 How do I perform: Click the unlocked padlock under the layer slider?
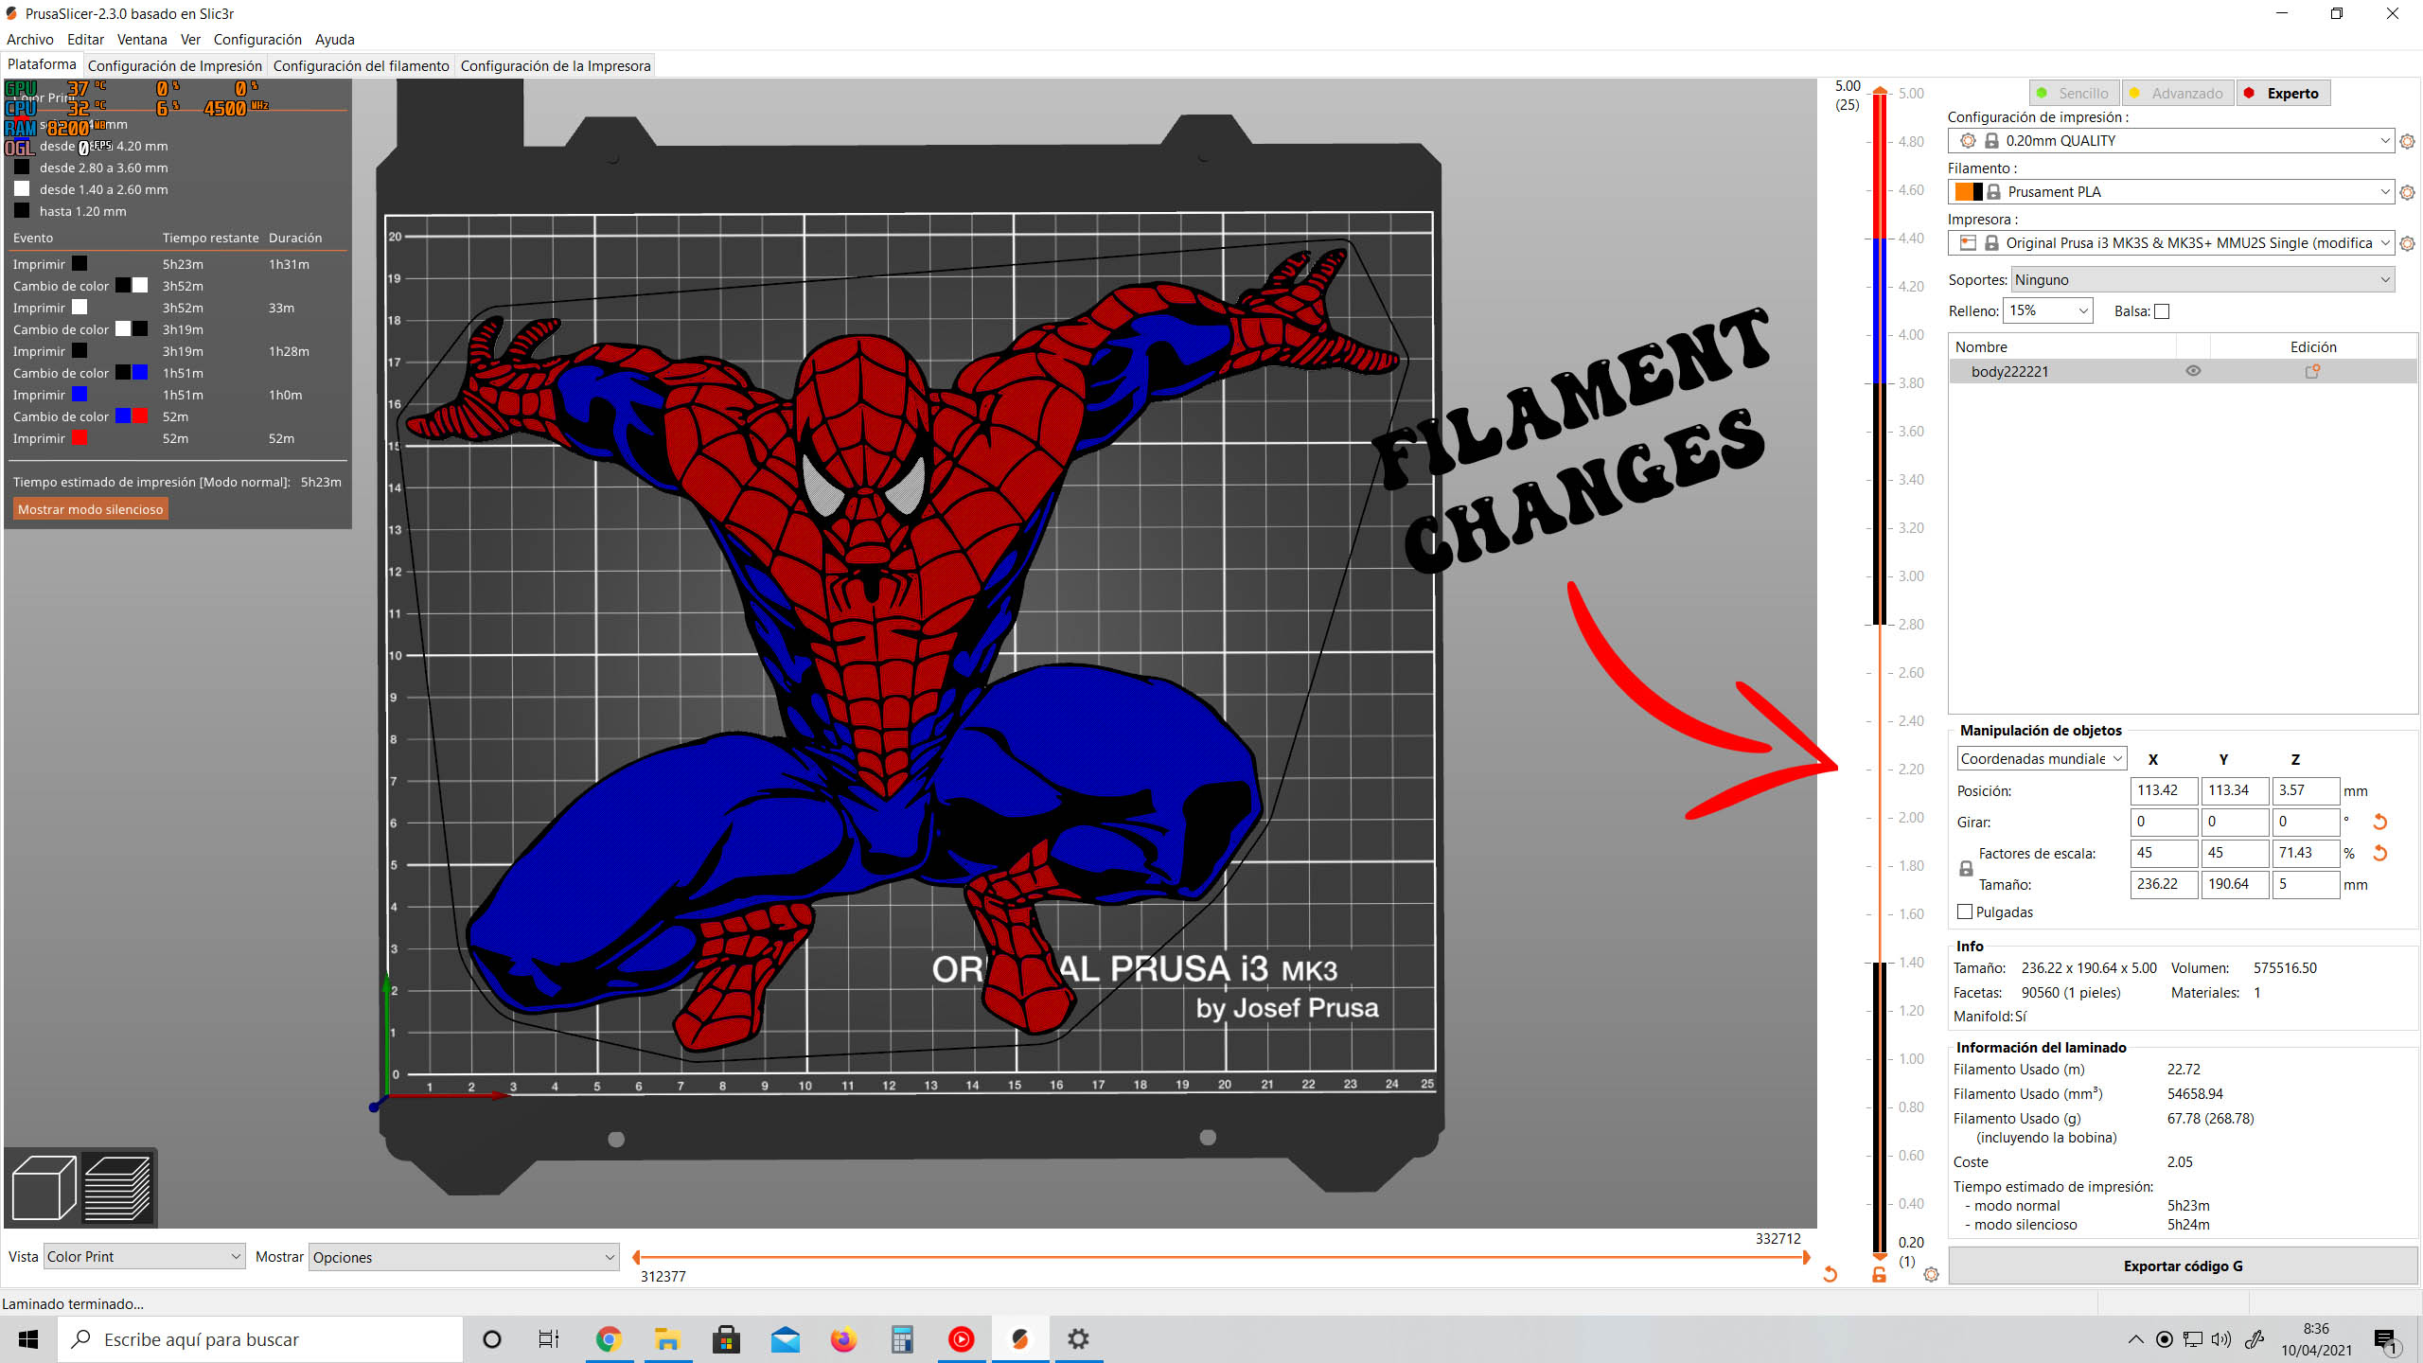tap(1879, 1275)
